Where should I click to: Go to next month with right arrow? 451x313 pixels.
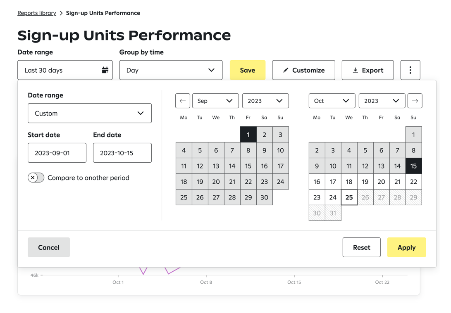415,101
